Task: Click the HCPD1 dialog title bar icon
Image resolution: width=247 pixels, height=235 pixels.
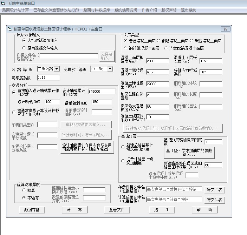Action: pos(10,29)
